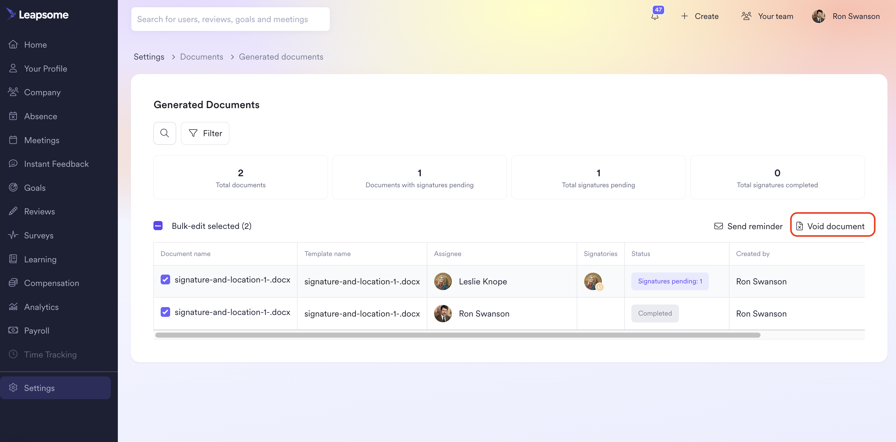Open the search icon above the documents table
Screen dimensions: 896x442
click(x=164, y=133)
